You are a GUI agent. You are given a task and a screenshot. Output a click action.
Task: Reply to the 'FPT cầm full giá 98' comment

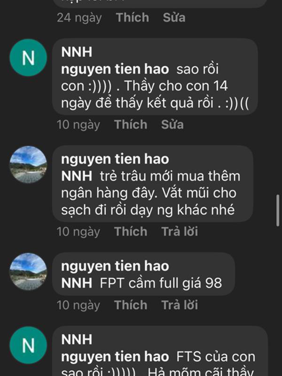180,305
